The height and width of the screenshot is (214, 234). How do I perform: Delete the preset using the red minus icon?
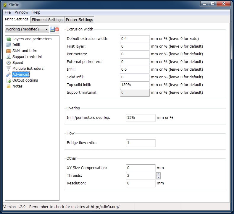pos(57,29)
